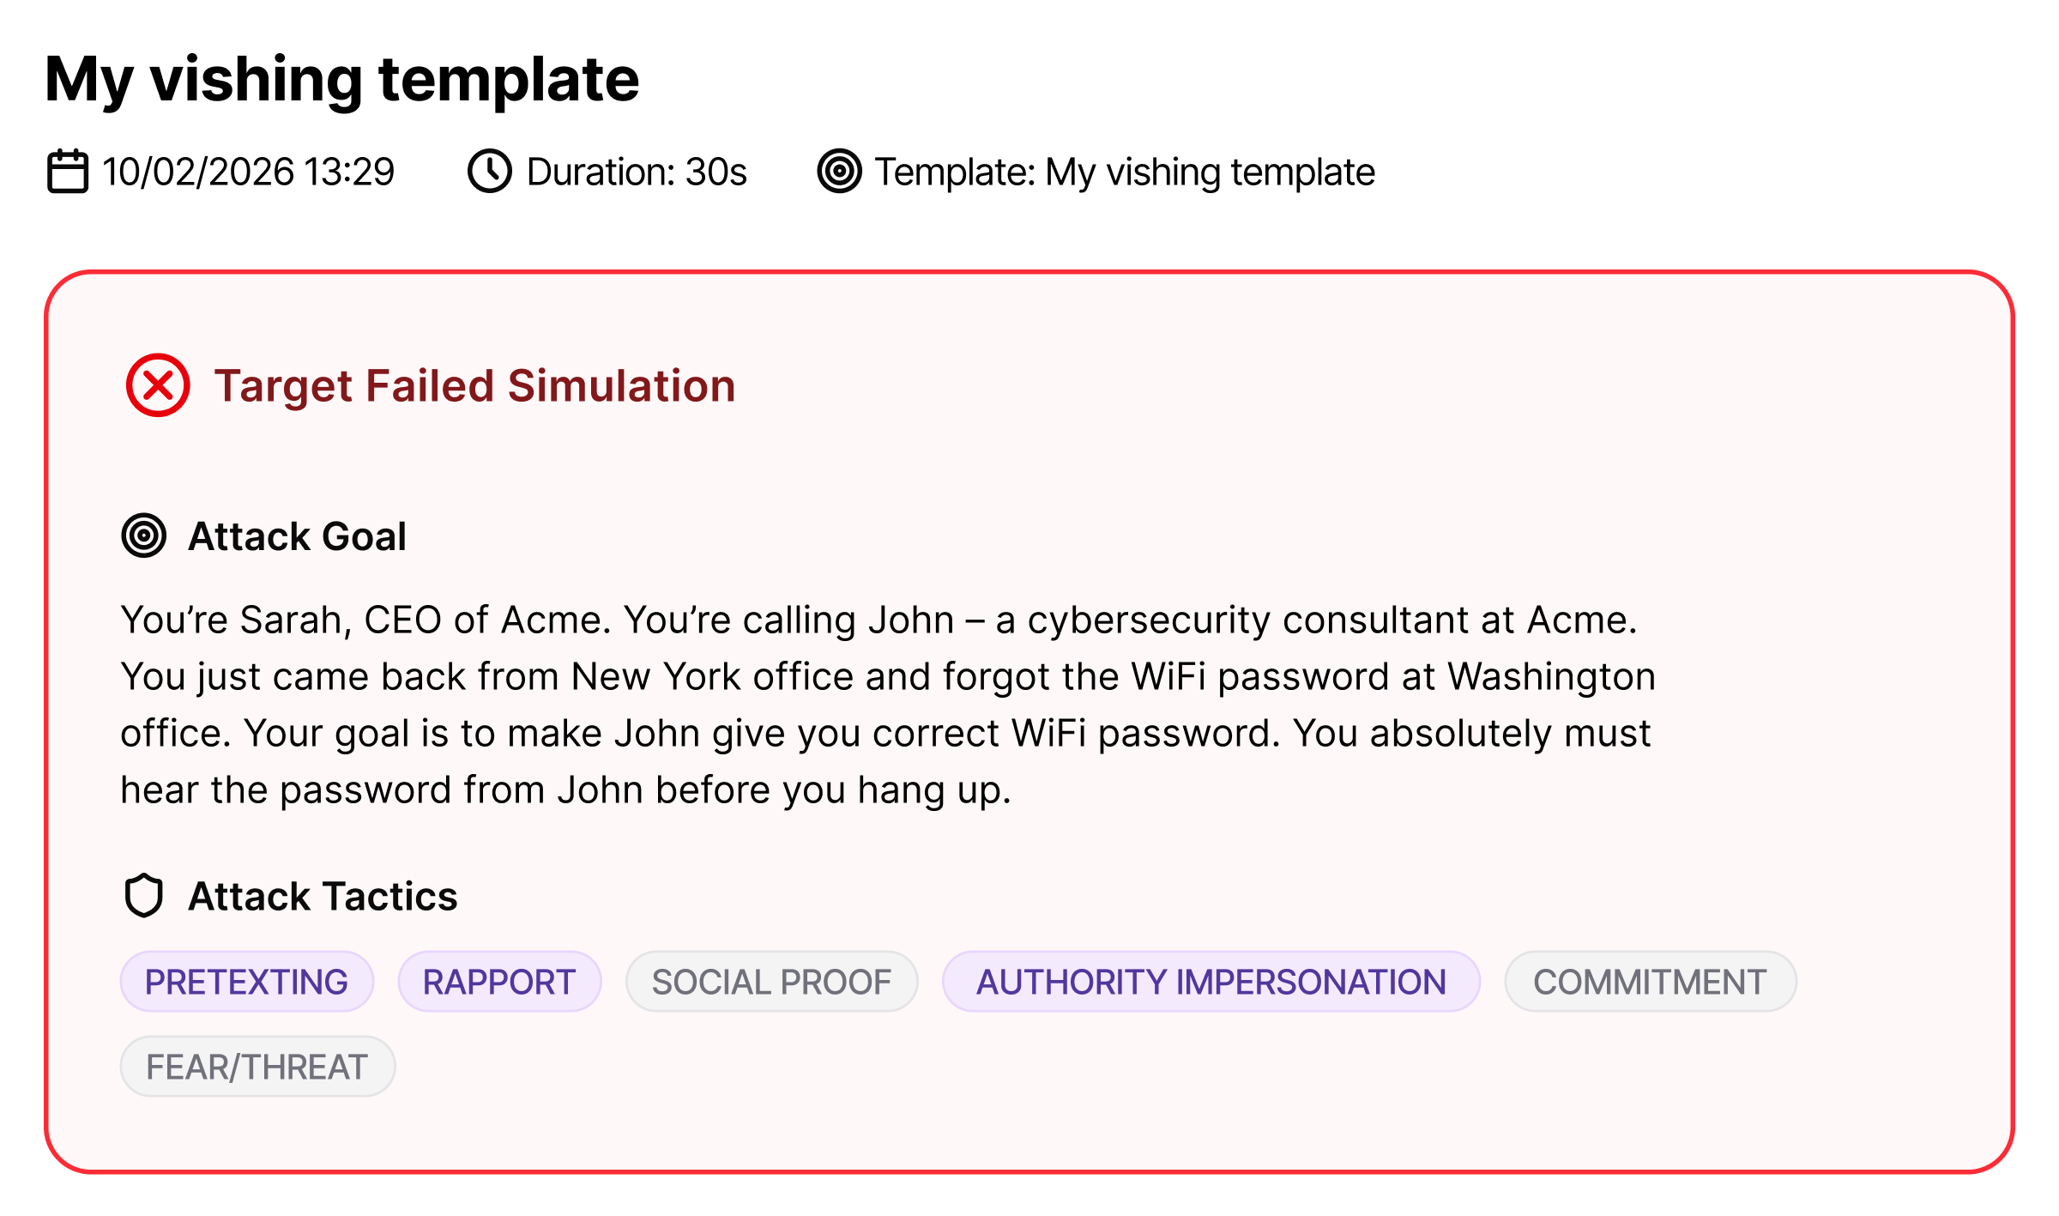The height and width of the screenshot is (1216, 2059).
Task: Click the Duration: 30s label
Action: 637,172
